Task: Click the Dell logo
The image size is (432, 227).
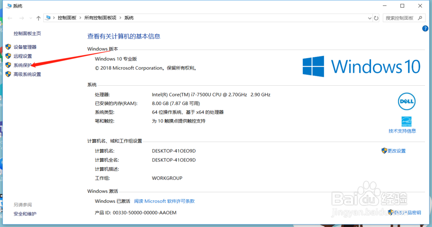Action: point(407,101)
